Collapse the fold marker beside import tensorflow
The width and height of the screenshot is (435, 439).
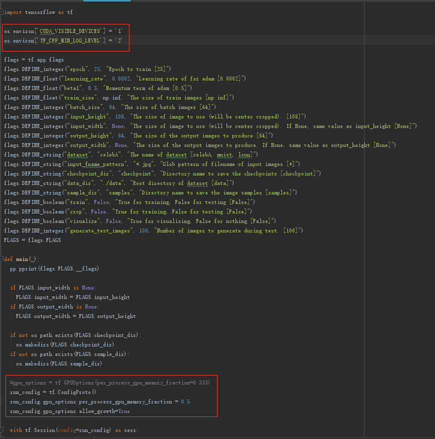coord(1,12)
